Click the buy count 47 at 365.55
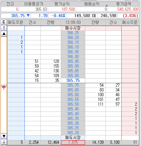Viewport: 141px width, 146px height. click(x=117, y=100)
